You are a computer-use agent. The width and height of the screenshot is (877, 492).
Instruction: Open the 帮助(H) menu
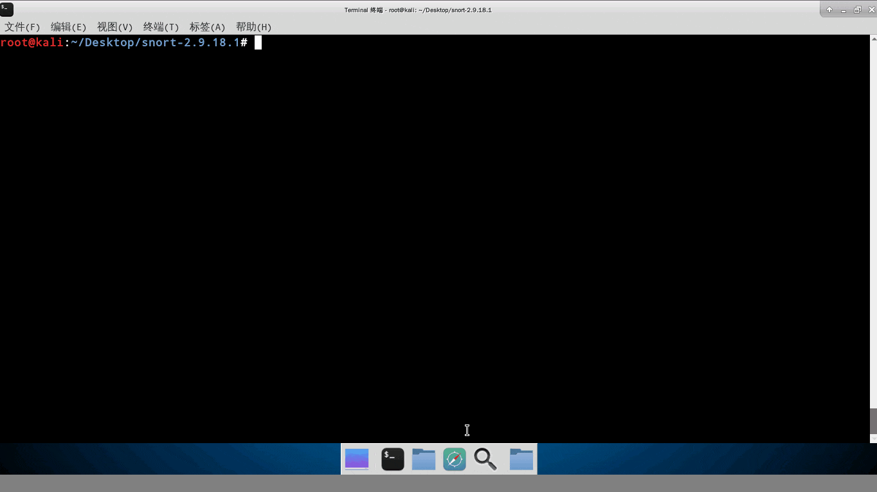coord(253,27)
